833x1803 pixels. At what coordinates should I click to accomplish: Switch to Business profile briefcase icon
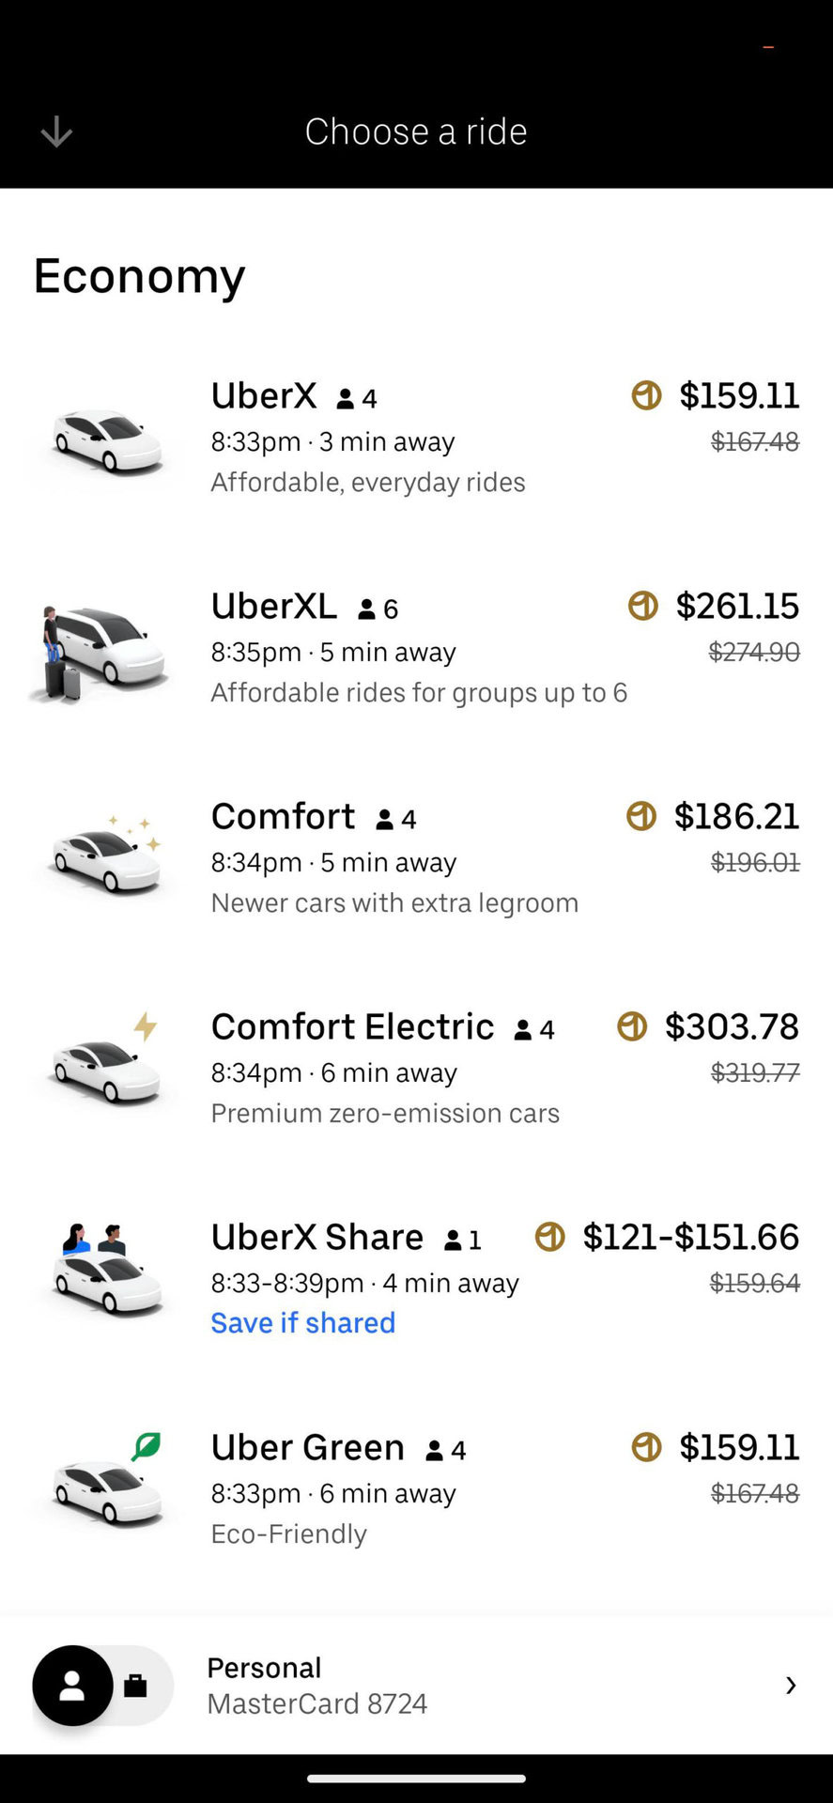(136, 1686)
